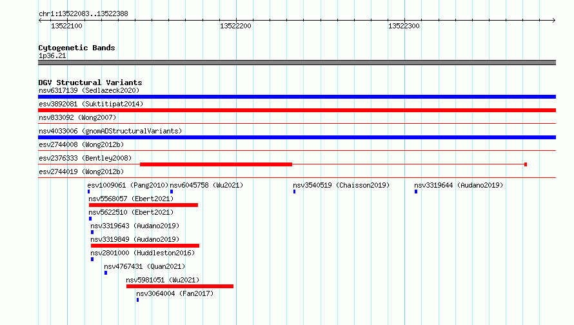Select blue marker under nsv3540519

point(294,192)
